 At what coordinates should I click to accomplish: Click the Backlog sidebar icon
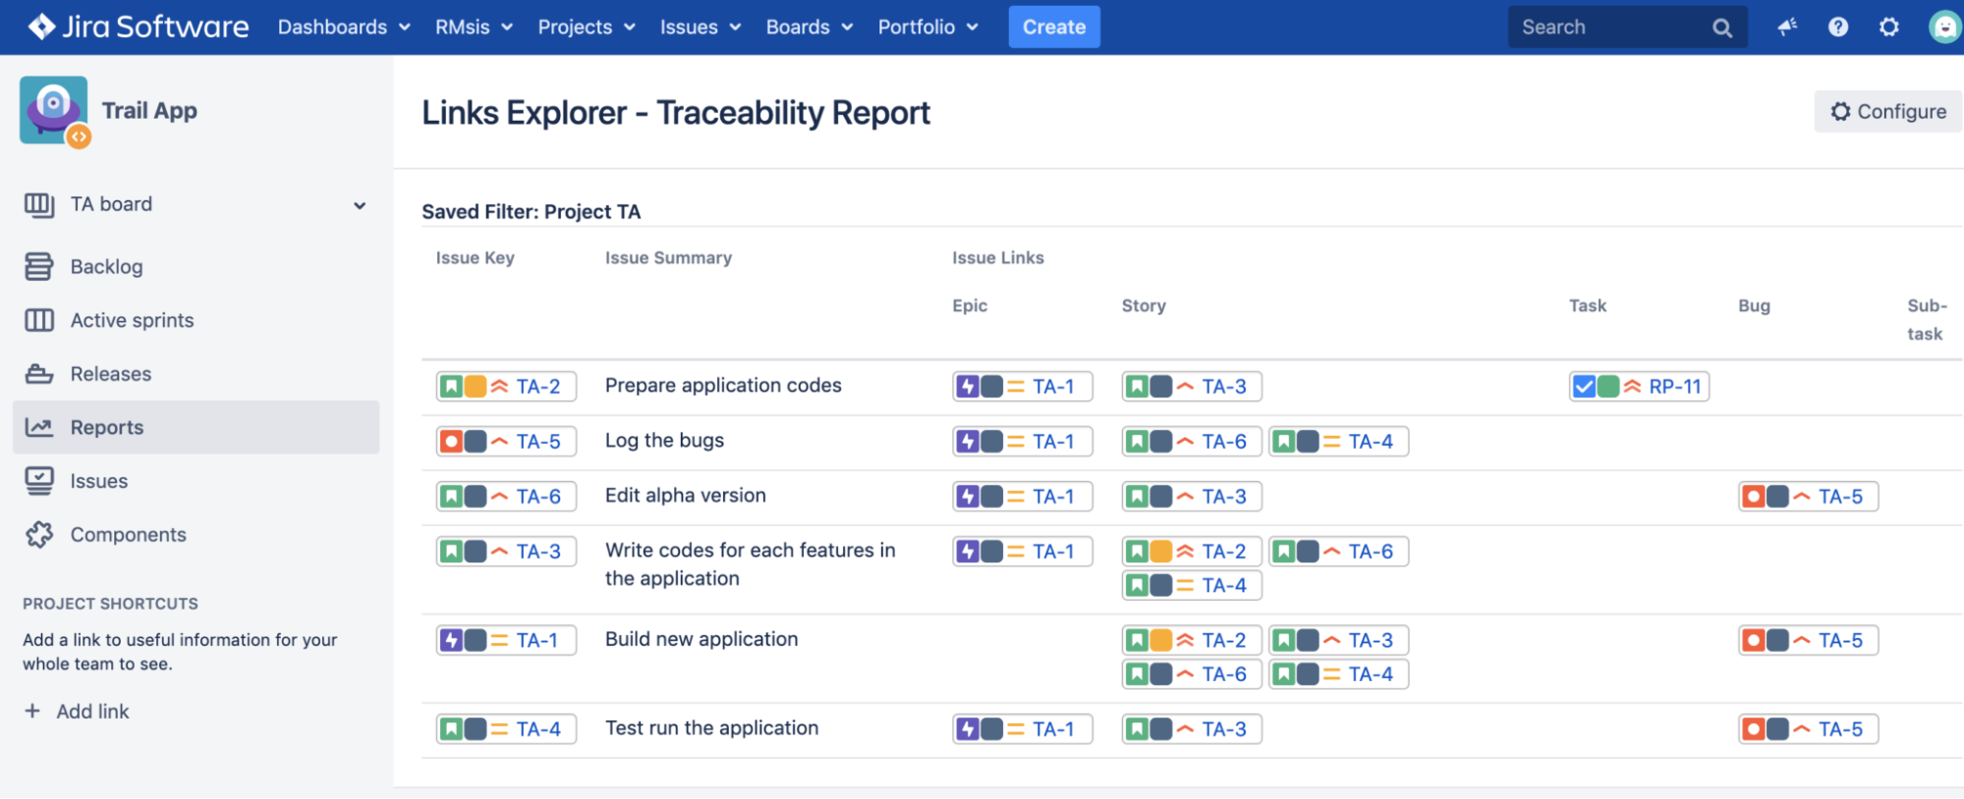pyautogui.click(x=39, y=267)
